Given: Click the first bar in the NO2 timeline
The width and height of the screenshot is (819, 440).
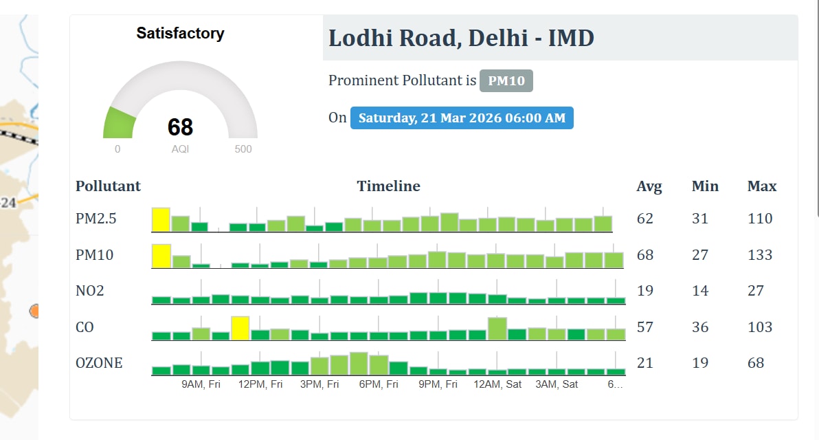Looking at the screenshot, I should point(161,300).
